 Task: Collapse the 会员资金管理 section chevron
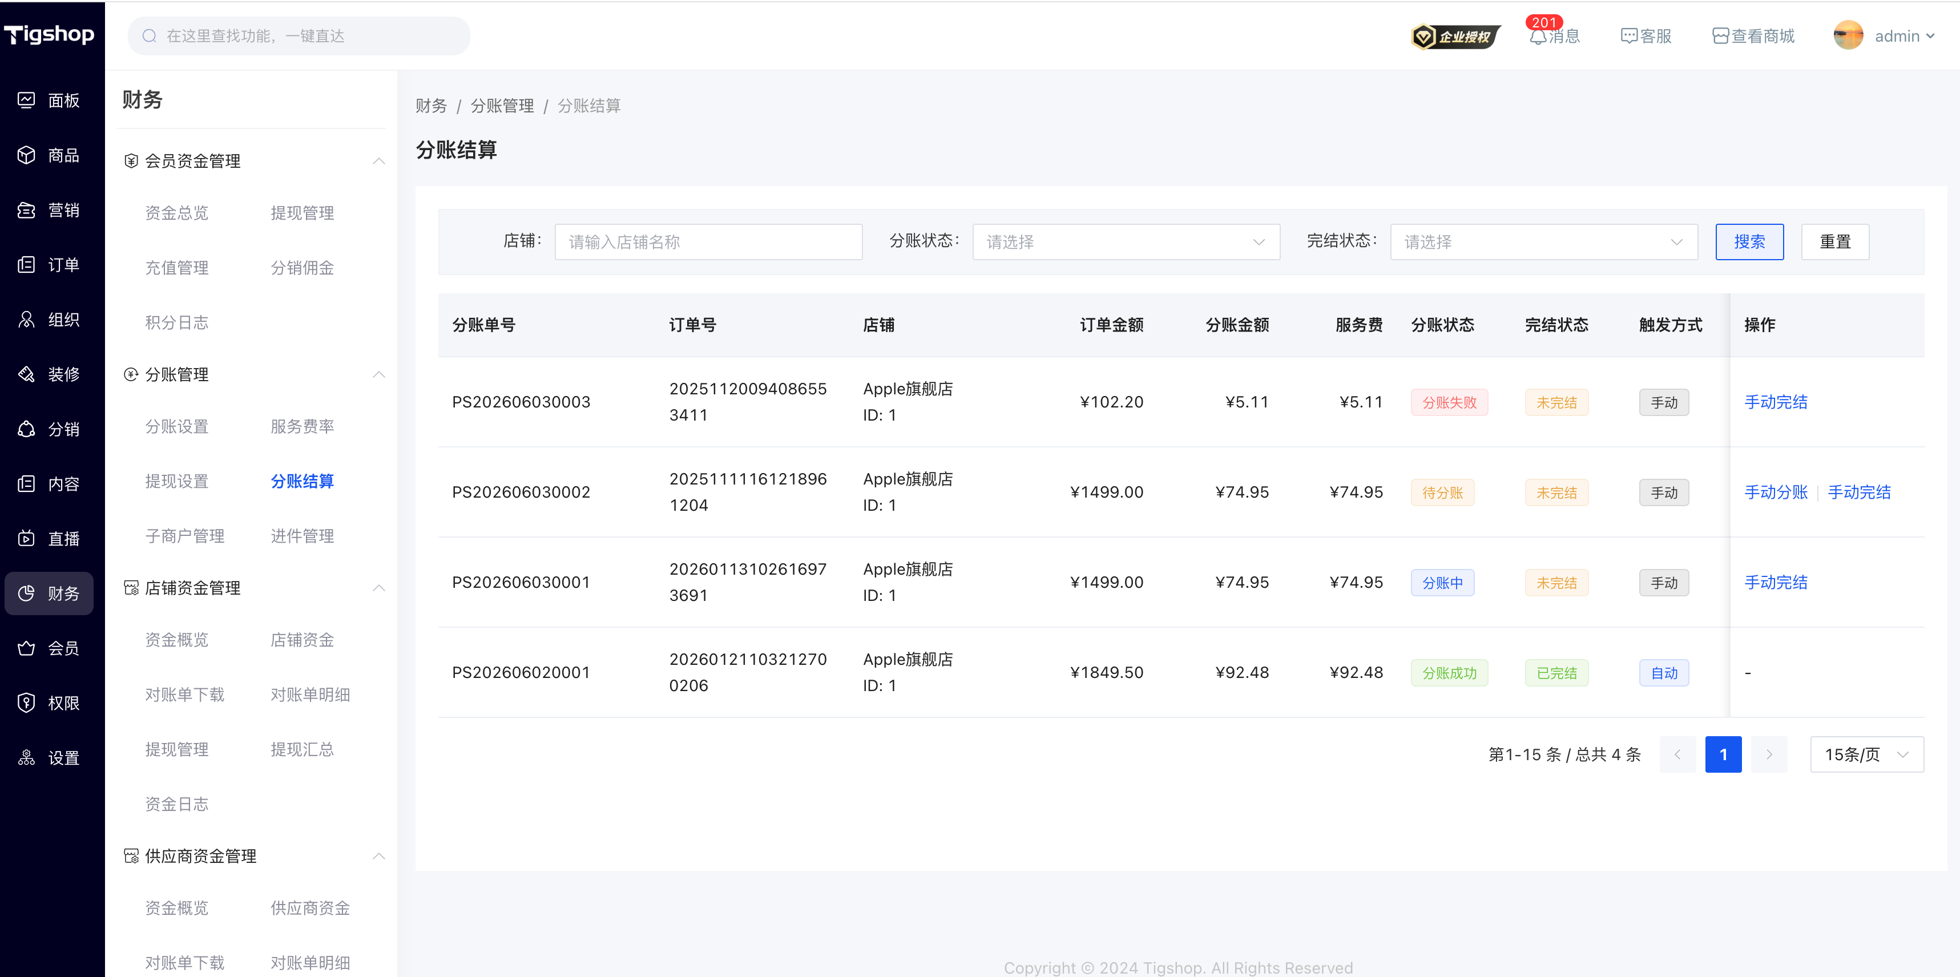pos(379,160)
